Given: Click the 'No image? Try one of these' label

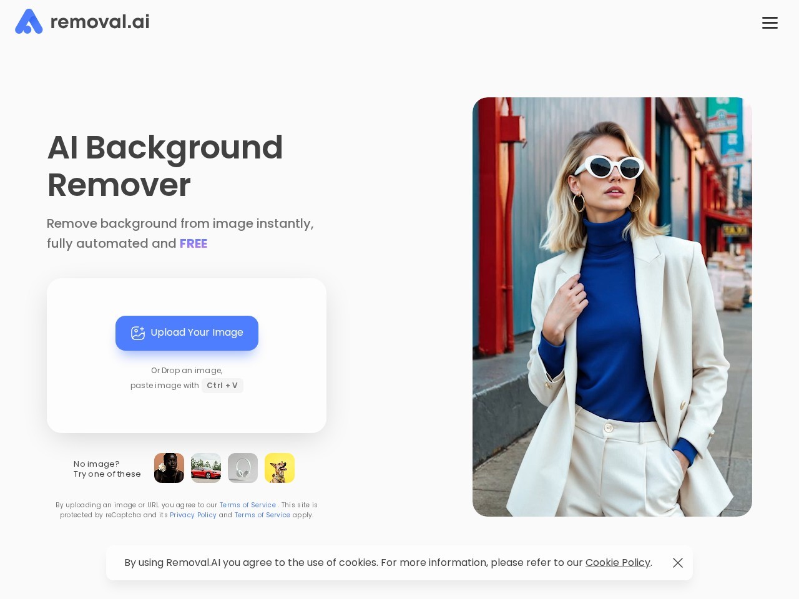Looking at the screenshot, I should pyautogui.click(x=107, y=469).
